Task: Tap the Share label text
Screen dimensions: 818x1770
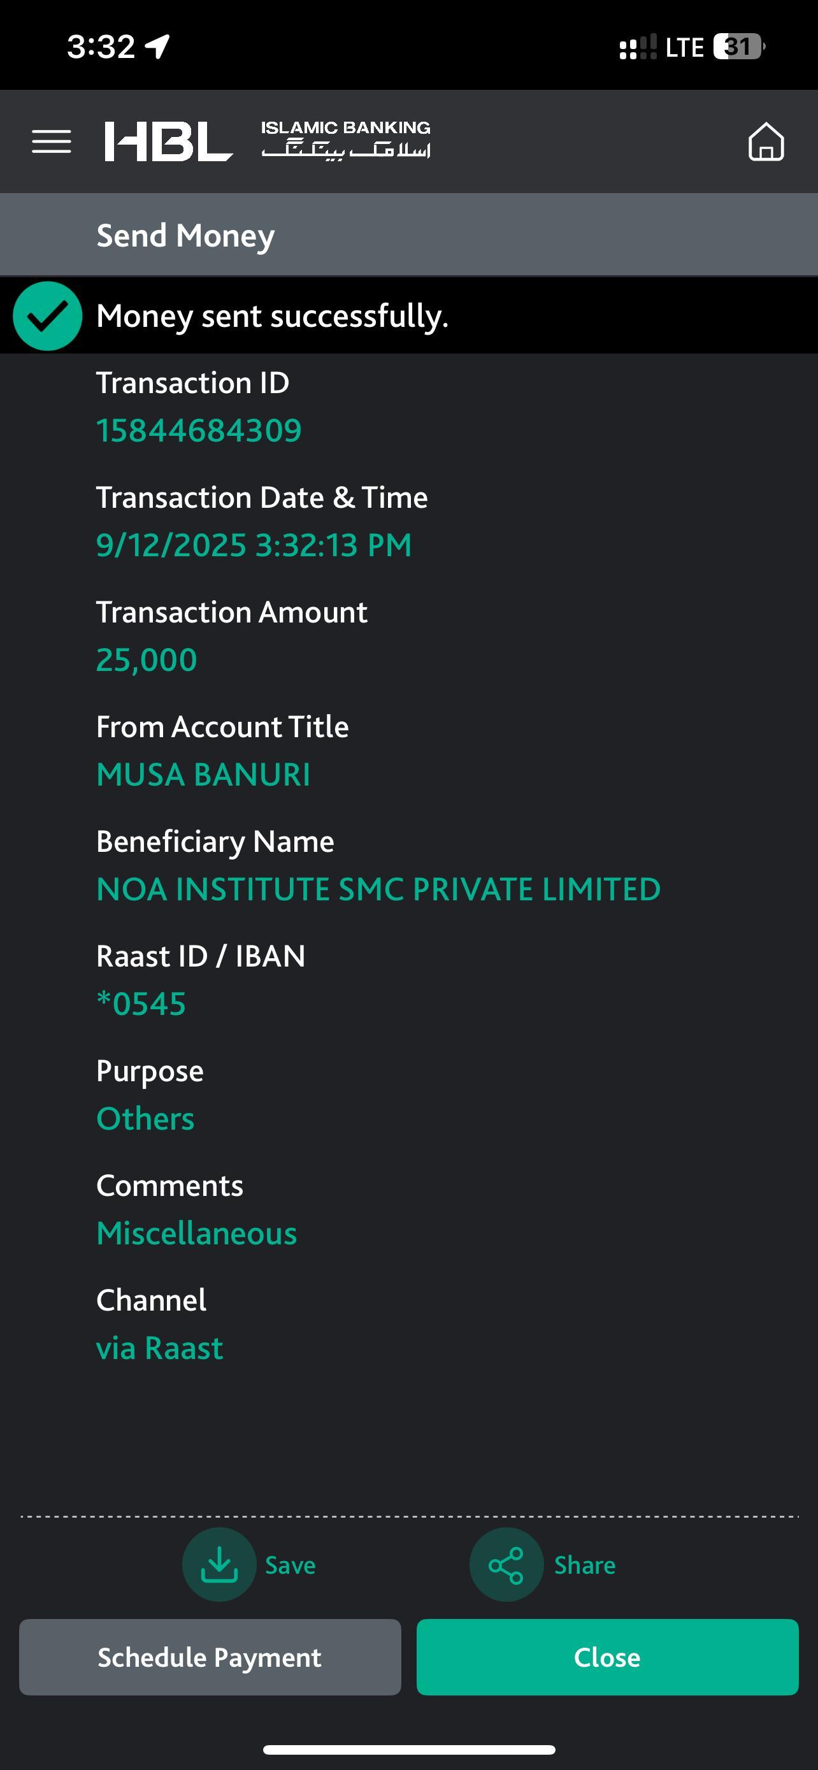Action: click(584, 1565)
